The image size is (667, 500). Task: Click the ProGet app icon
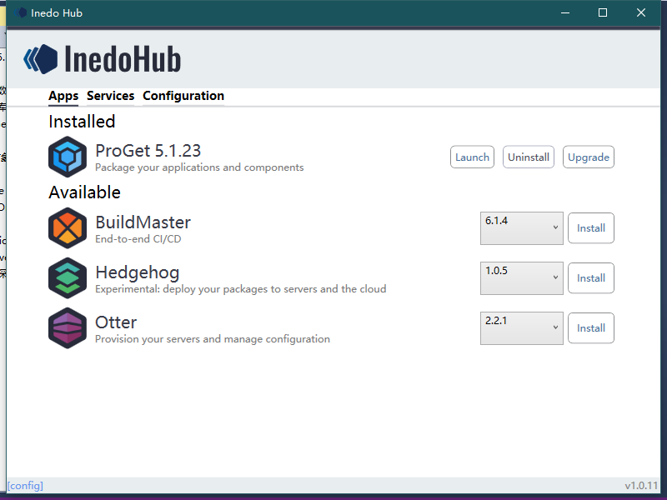(x=68, y=157)
